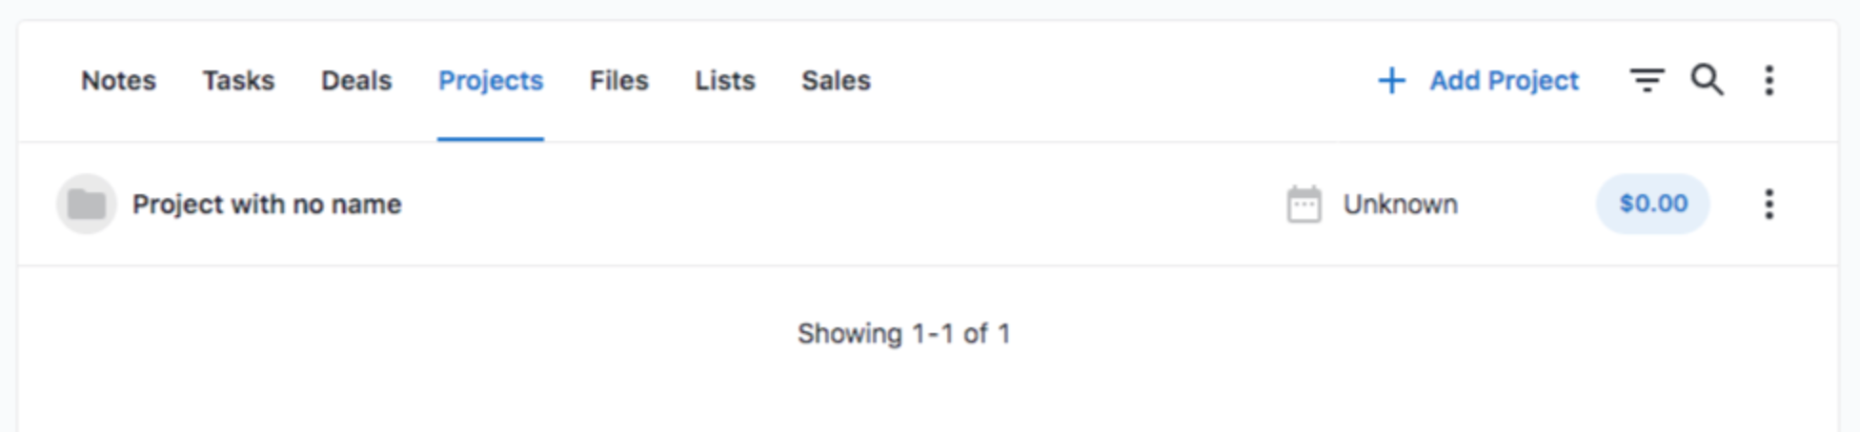Open the Lists tab
The image size is (1860, 432).
(725, 81)
